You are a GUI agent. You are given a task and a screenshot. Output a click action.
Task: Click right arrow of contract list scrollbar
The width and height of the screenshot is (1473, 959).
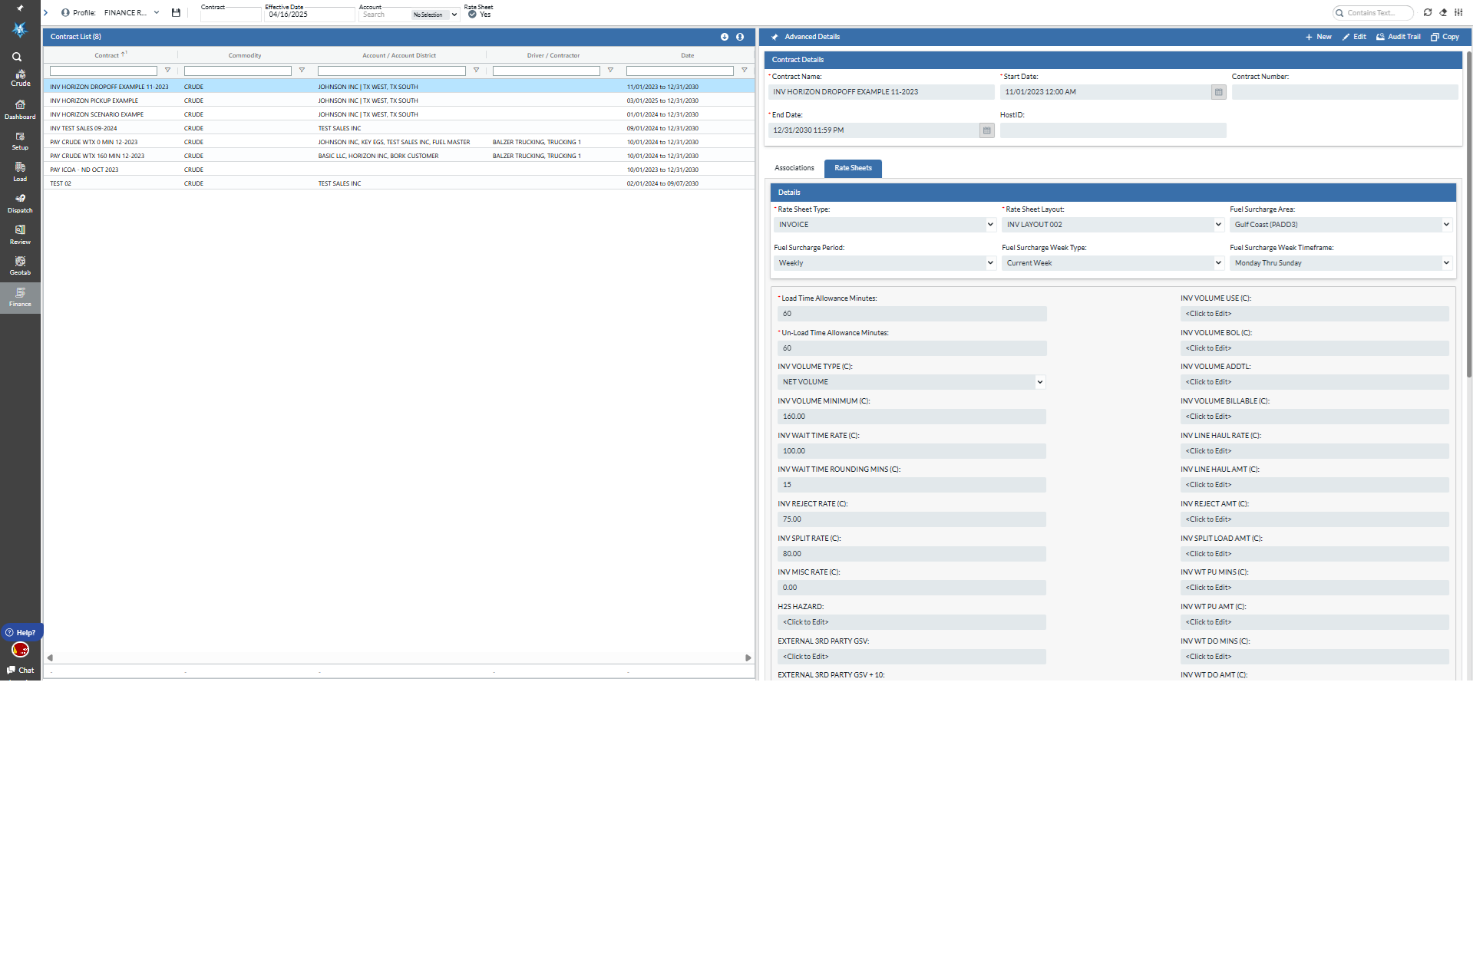click(x=748, y=658)
